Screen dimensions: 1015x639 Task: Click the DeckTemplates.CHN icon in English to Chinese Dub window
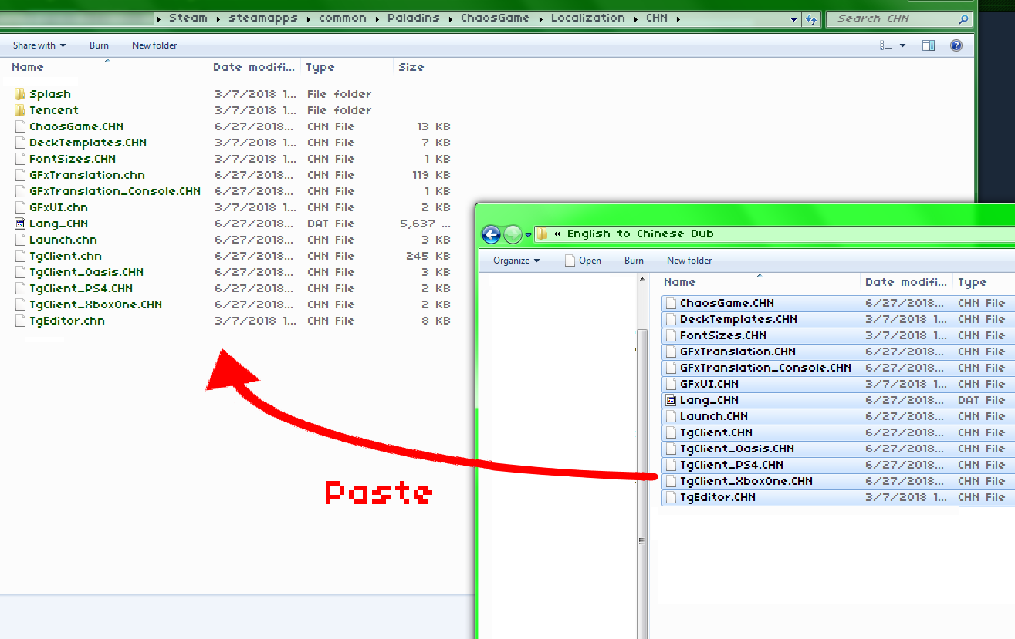coord(671,319)
